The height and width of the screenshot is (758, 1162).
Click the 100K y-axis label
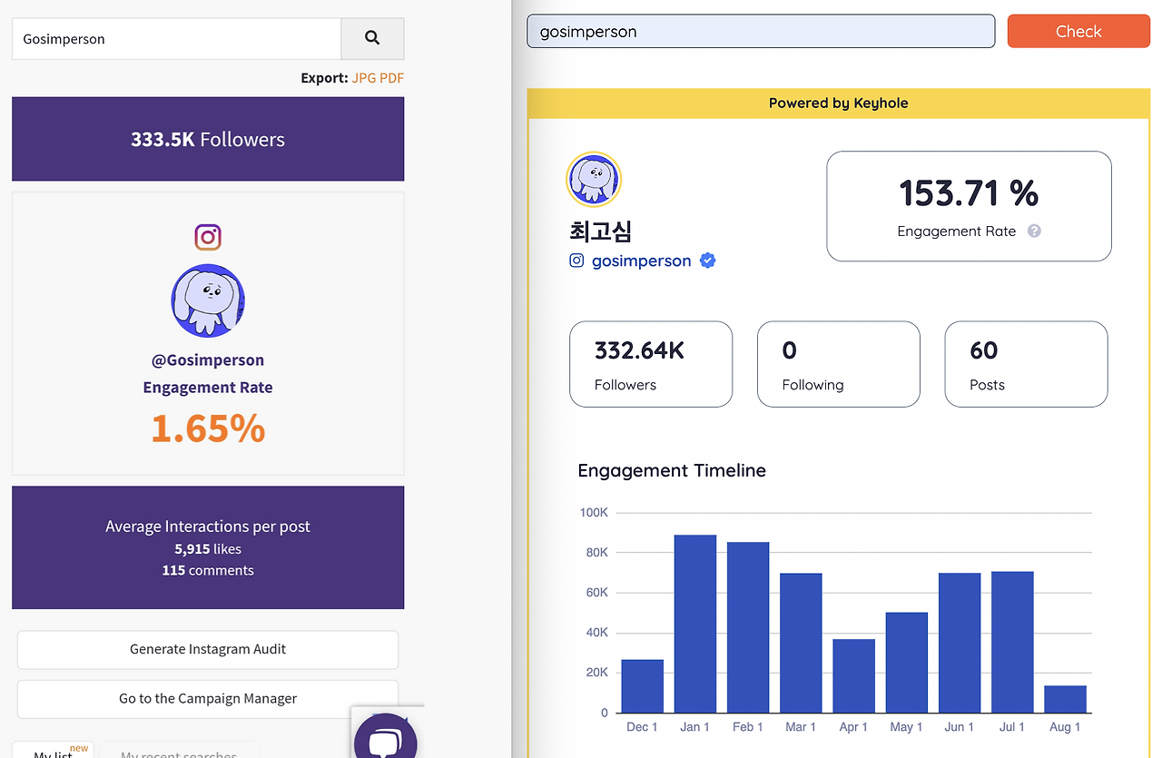point(594,513)
